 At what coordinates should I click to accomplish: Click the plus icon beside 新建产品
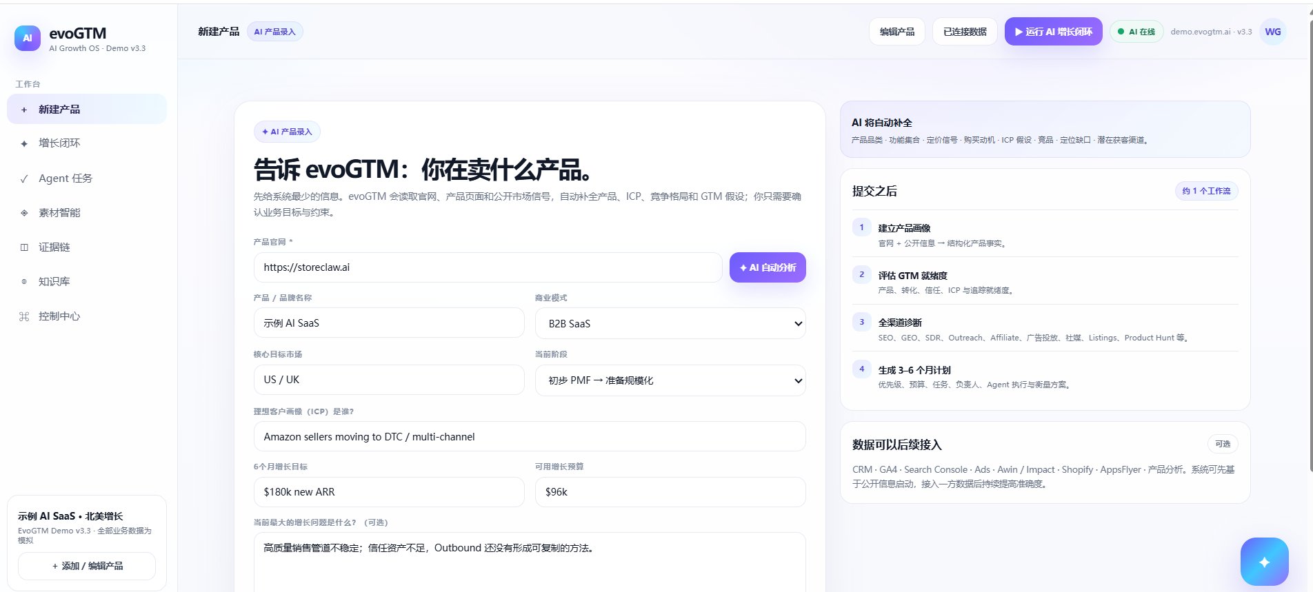[24, 110]
